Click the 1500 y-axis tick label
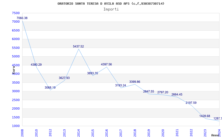The image size is (222, 138). tap(16, 117)
